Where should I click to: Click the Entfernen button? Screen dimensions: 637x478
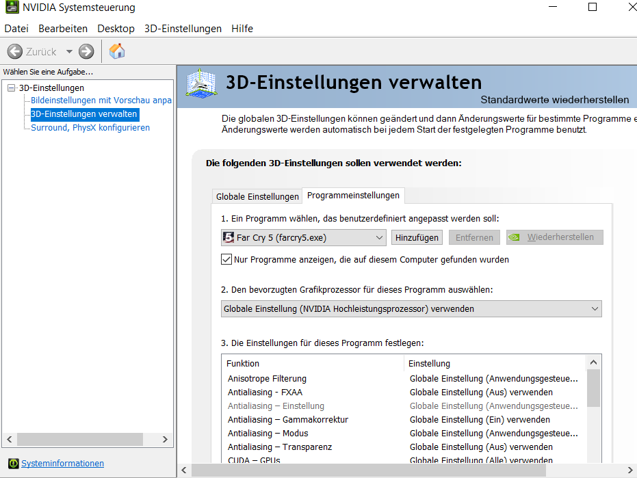click(474, 237)
